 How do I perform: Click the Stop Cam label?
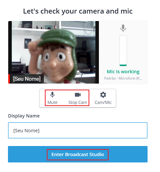coord(78,102)
